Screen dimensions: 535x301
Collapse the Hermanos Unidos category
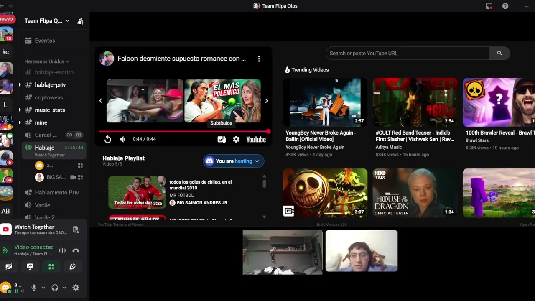[47, 61]
